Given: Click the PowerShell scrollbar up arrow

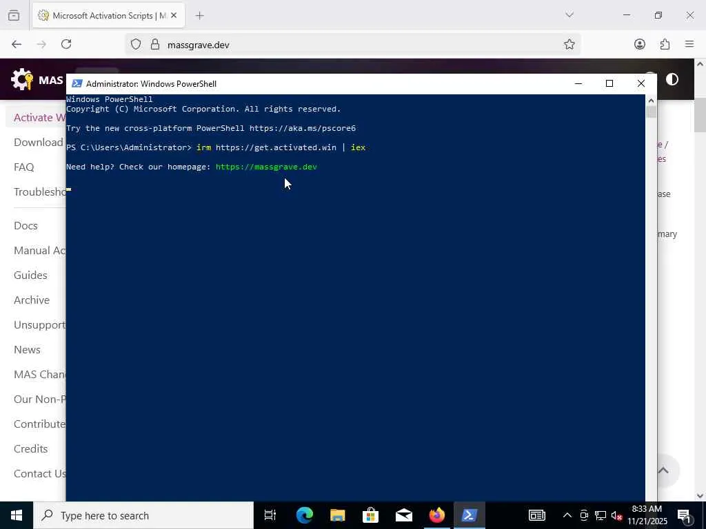Looking at the screenshot, I should (x=651, y=101).
